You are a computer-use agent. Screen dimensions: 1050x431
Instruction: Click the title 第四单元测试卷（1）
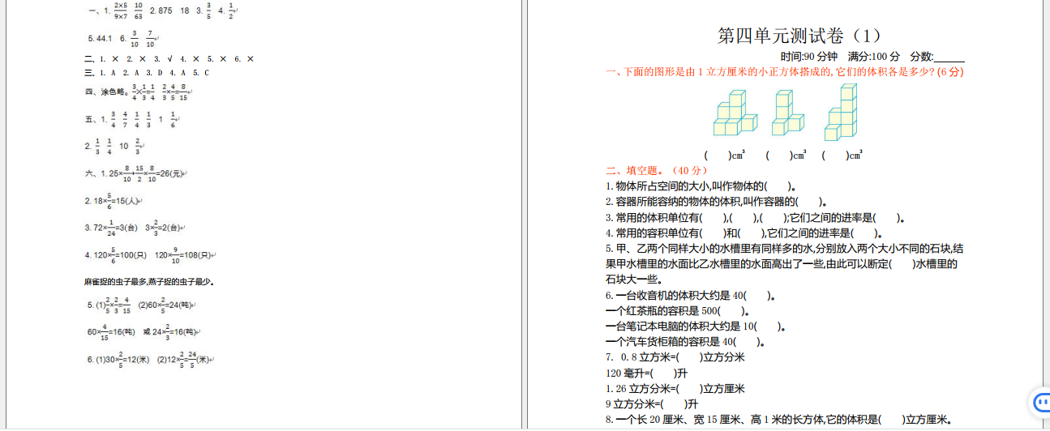799,36
